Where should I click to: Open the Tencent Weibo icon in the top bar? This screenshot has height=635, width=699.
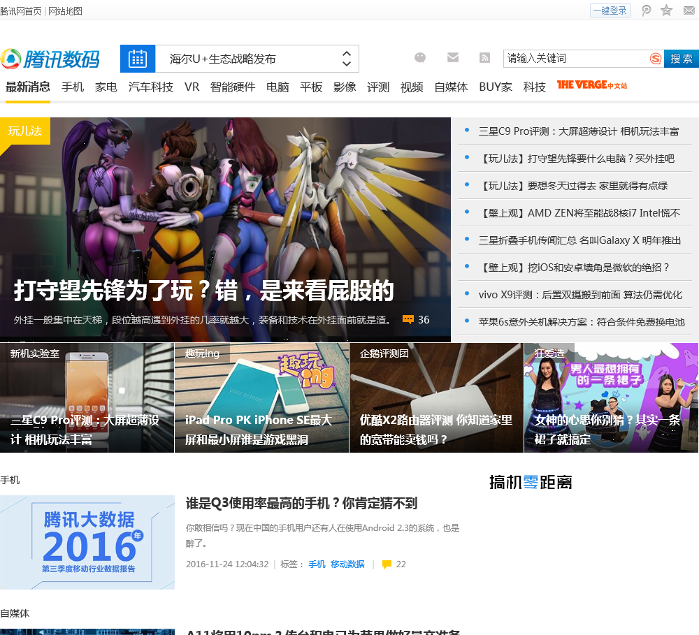[x=646, y=10]
